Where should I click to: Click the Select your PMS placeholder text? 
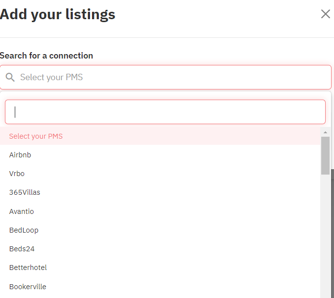tap(51, 77)
